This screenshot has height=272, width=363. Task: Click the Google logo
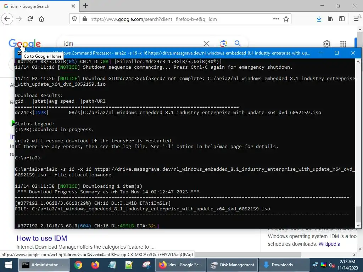(24, 44)
